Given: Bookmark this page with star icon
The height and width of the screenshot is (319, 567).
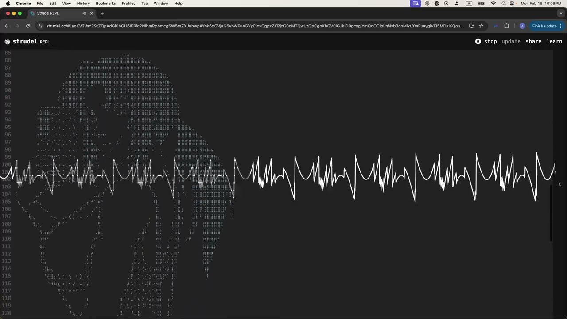Looking at the screenshot, I should [481, 26].
